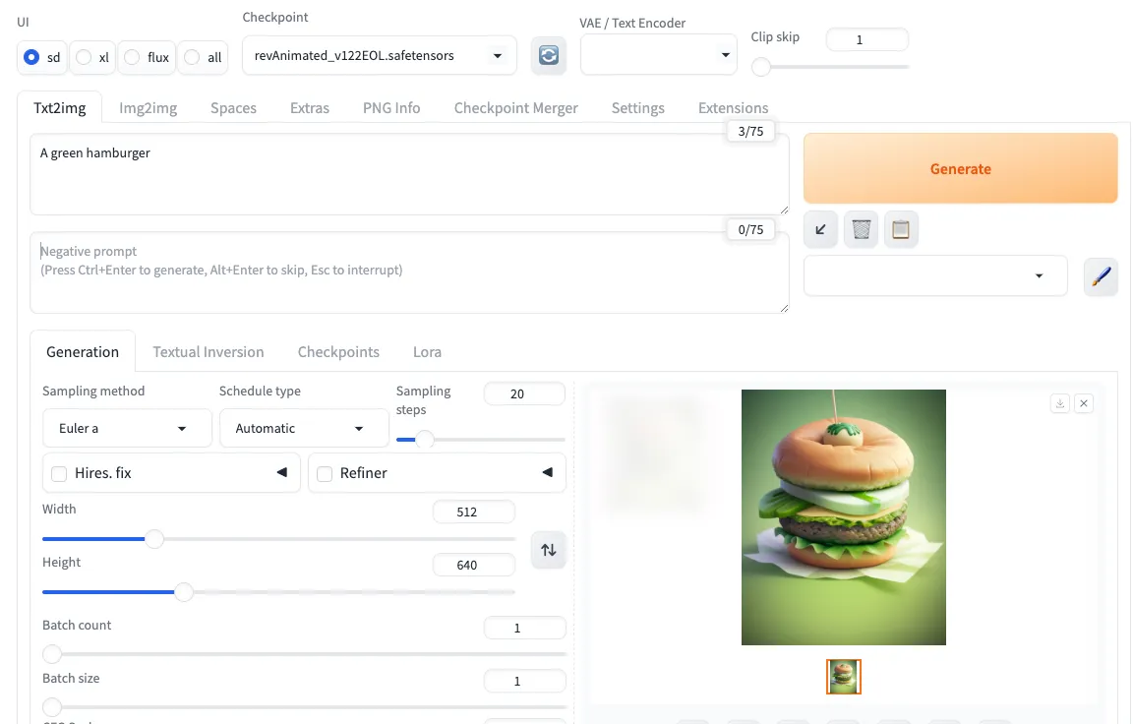Open the Settings tab
1133x724 pixels.
click(638, 108)
